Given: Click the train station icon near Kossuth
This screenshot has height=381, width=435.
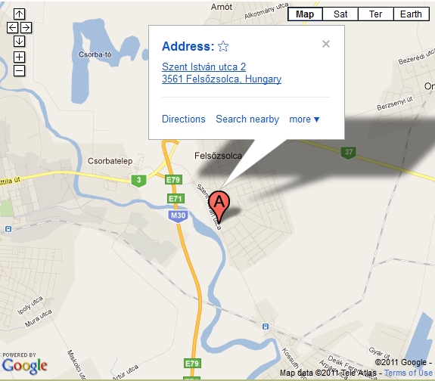Looking at the screenshot, I should [266, 327].
